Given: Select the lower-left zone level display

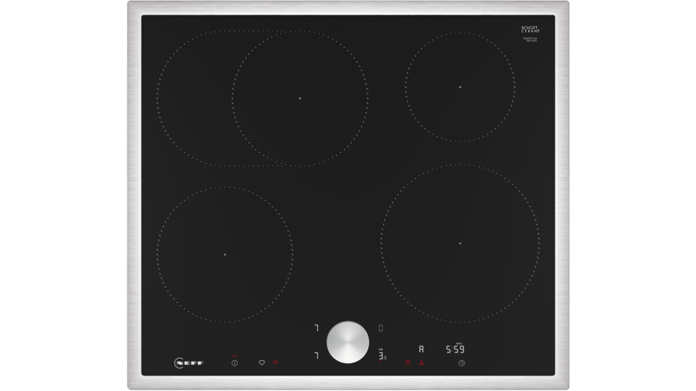Looking at the screenshot, I should [316, 355].
